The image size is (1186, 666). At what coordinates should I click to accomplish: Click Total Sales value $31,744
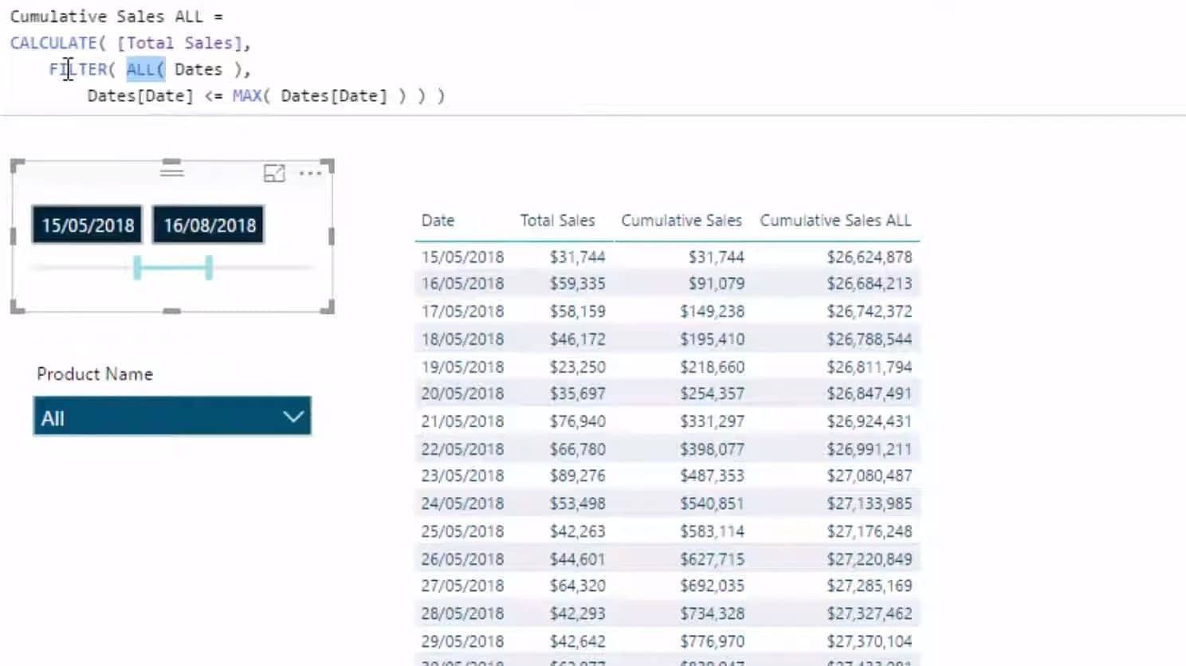577,257
